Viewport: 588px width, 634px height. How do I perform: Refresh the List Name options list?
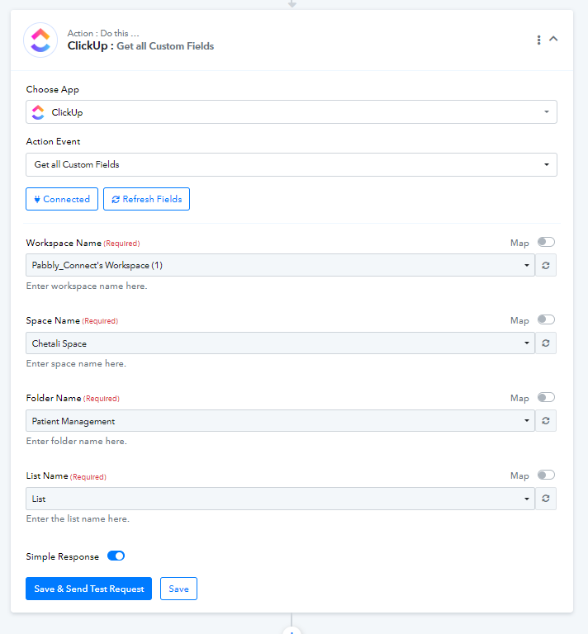[546, 498]
